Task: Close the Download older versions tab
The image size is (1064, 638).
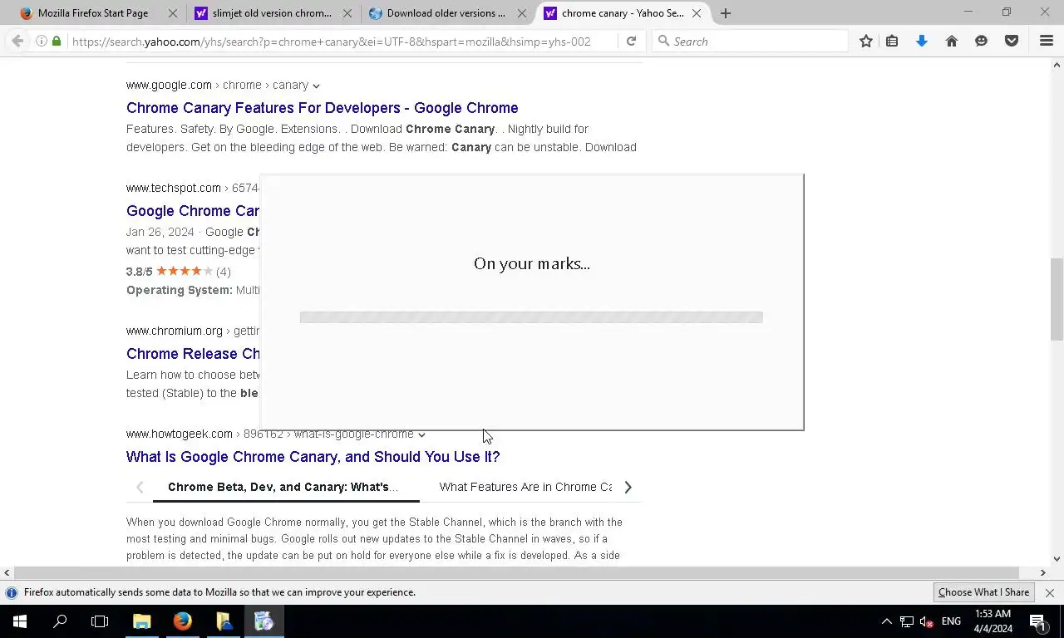Action: coord(522,13)
